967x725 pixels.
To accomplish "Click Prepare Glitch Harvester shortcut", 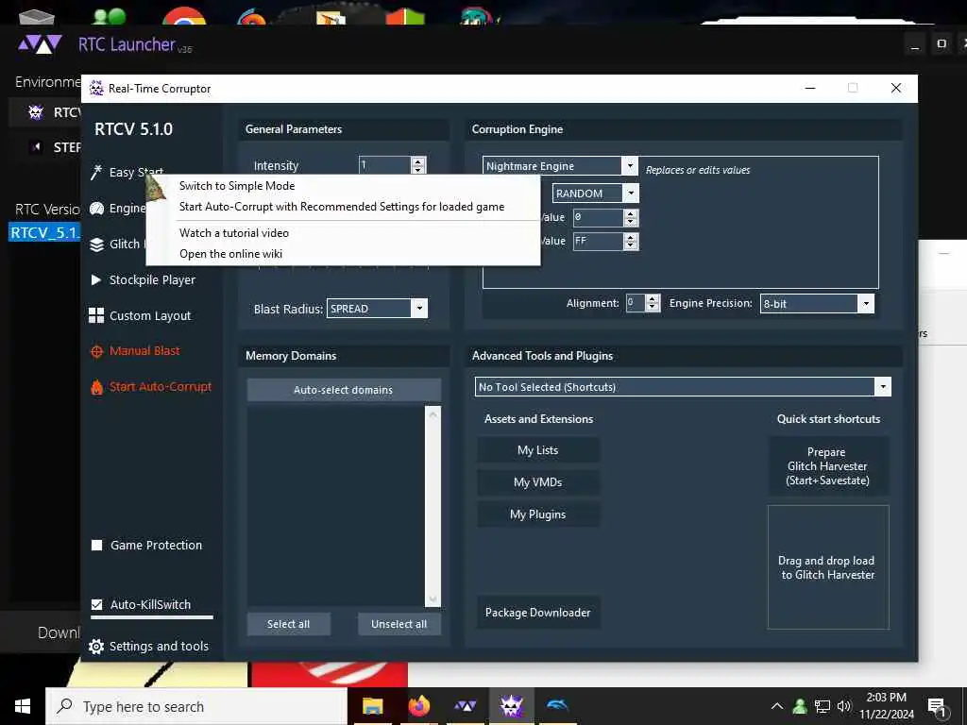I will [827, 466].
